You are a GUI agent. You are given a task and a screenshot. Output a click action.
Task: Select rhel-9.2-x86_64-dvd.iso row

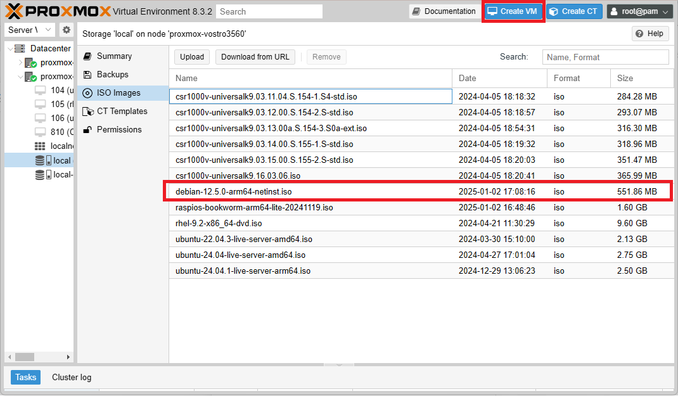click(x=421, y=224)
